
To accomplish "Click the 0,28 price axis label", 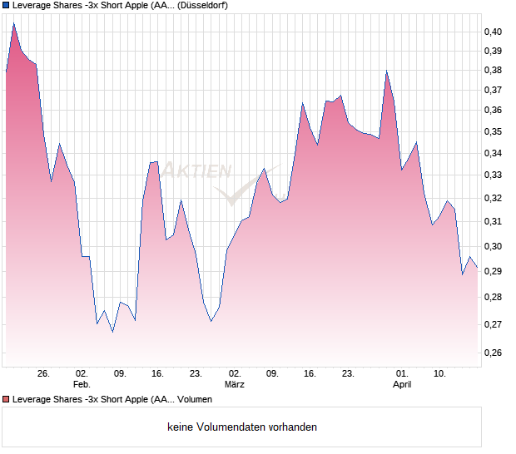I will [493, 297].
